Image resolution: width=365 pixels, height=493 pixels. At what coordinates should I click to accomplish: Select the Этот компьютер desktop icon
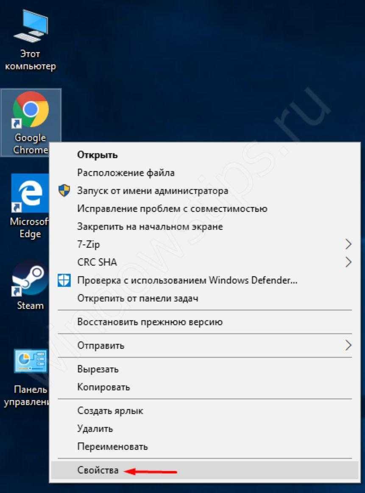30,28
